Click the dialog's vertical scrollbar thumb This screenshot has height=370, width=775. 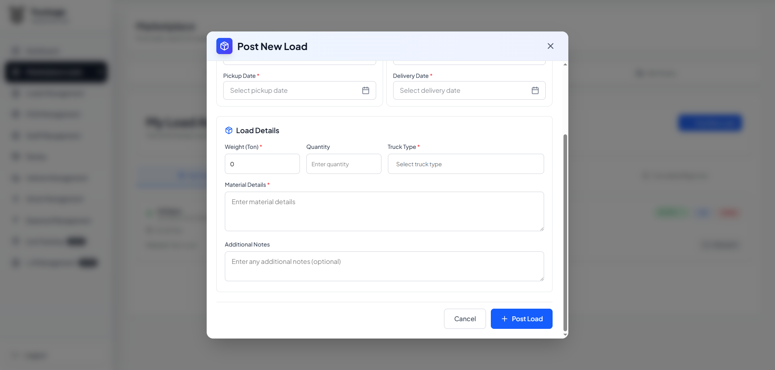[565, 233]
